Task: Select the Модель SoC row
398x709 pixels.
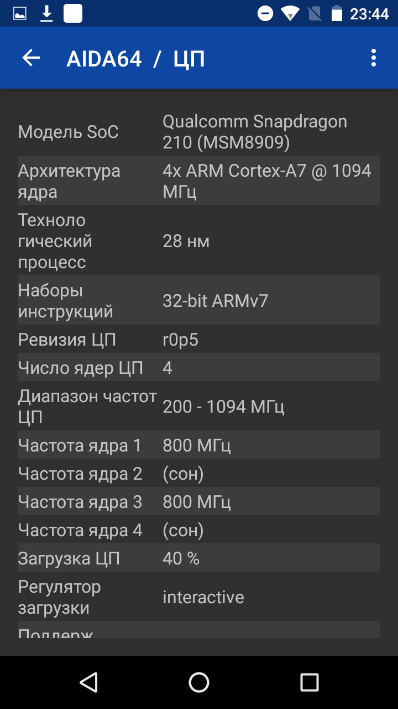Action: pos(199,132)
